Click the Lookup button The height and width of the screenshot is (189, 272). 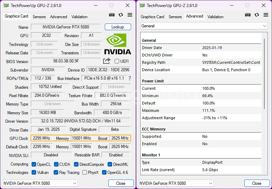[x=118, y=27]
